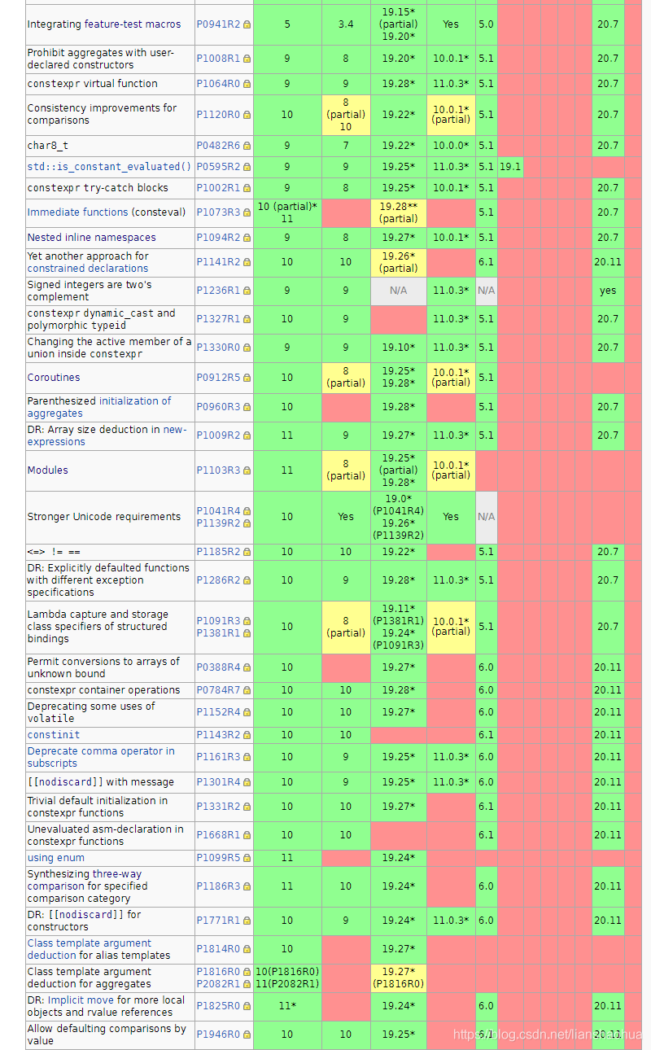Open paper P1814R0
Screen dimensions: 651x1050
218,949
